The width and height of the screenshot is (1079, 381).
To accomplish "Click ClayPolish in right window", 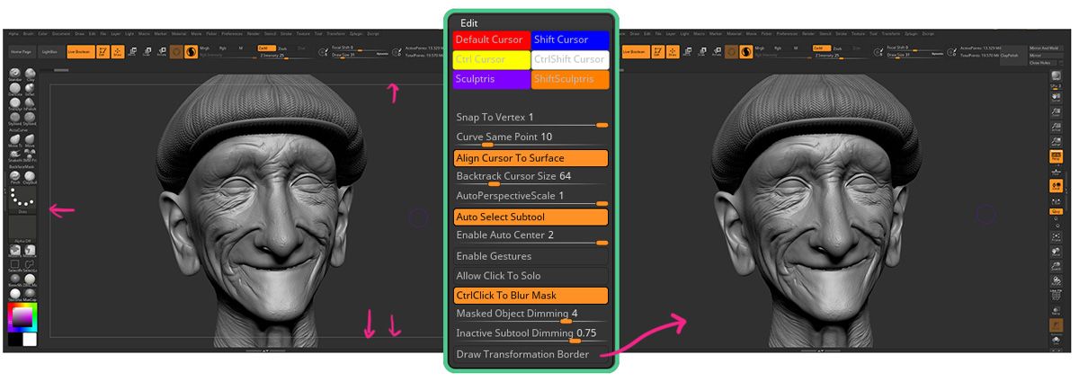I will click(x=1012, y=56).
